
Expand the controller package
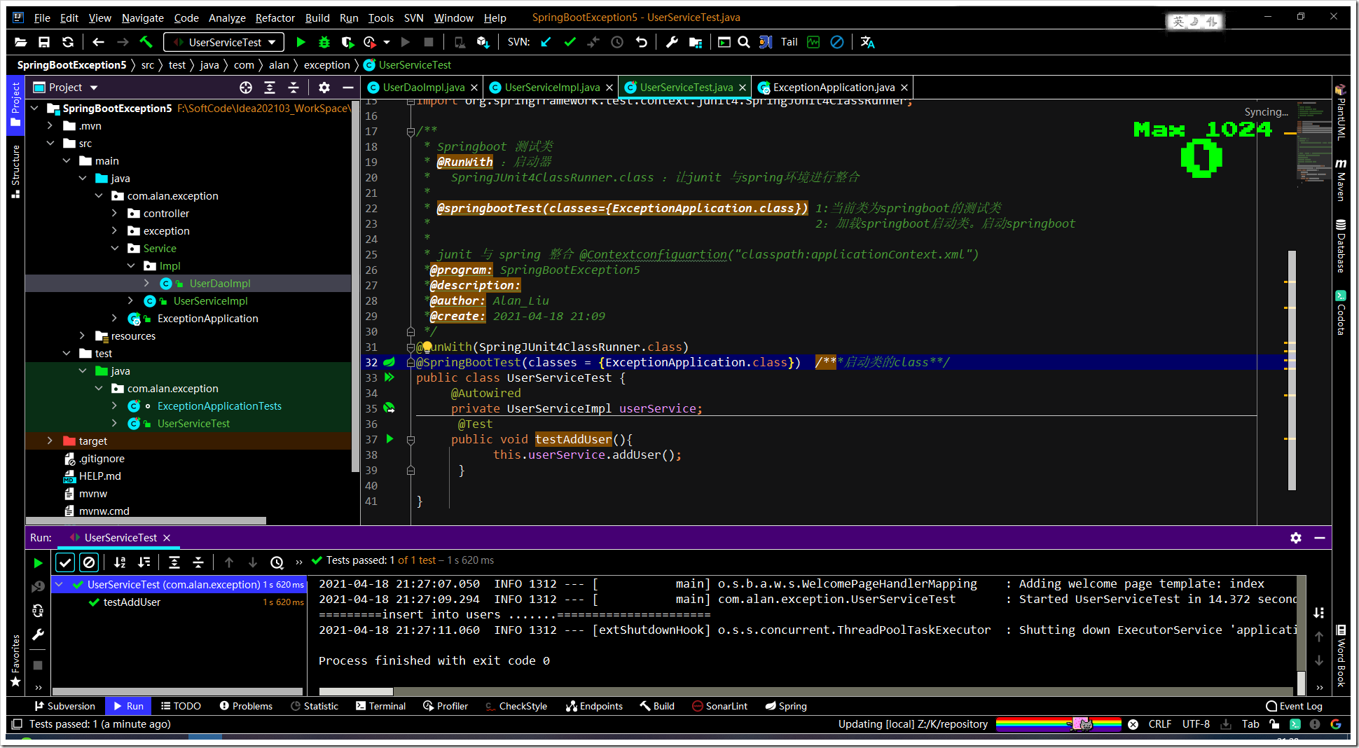pyautogui.click(x=115, y=214)
